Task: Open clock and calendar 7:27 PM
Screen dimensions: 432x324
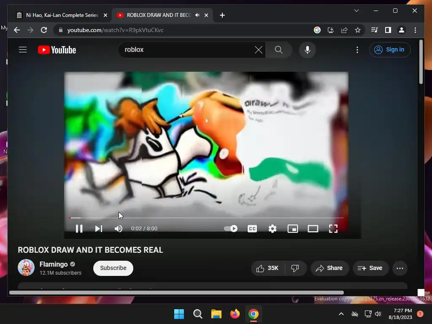Action: point(400,314)
